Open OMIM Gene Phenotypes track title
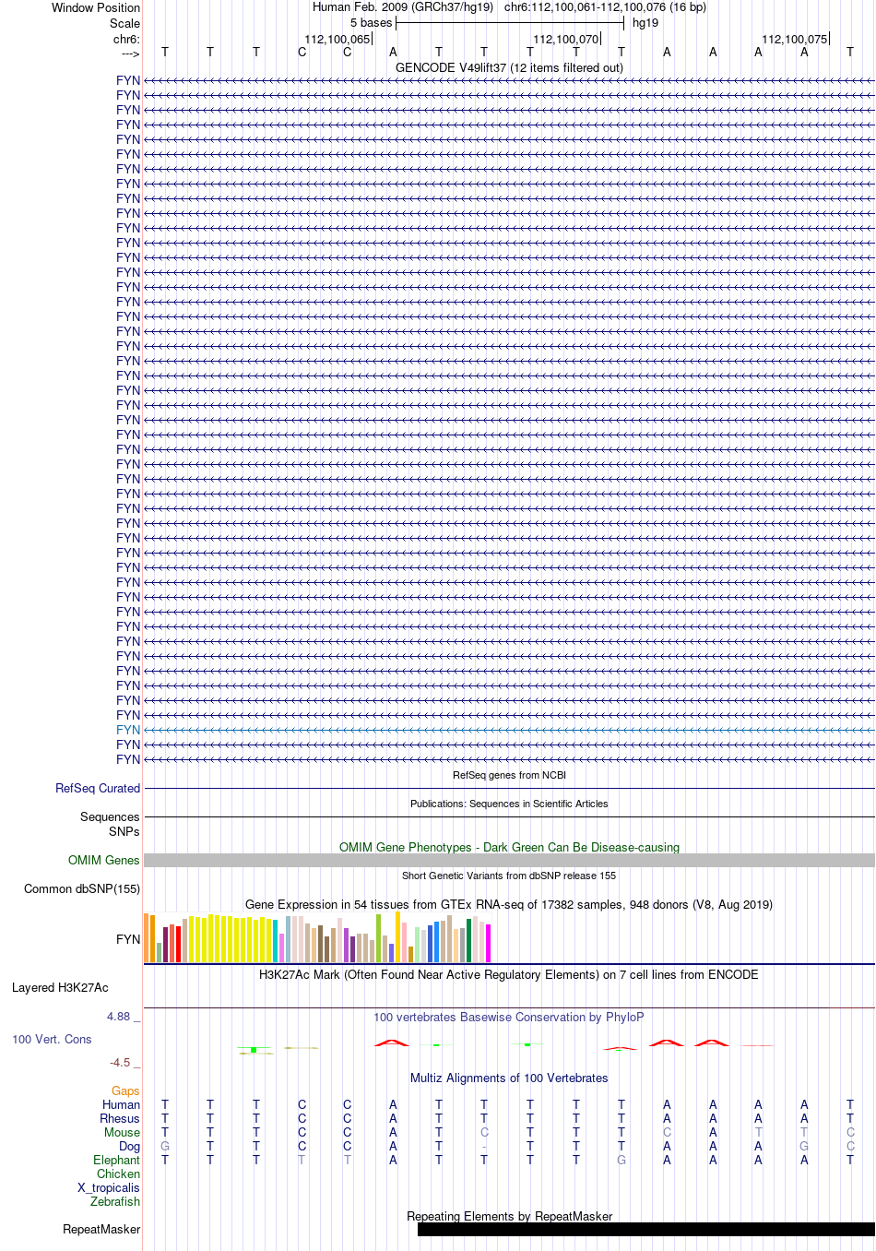876x1251 pixels. 509,847
